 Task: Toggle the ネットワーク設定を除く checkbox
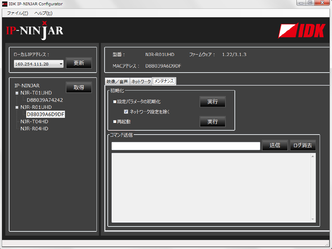(x=126, y=112)
